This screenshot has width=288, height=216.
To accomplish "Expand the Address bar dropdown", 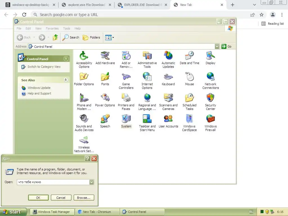I will point(217,46).
